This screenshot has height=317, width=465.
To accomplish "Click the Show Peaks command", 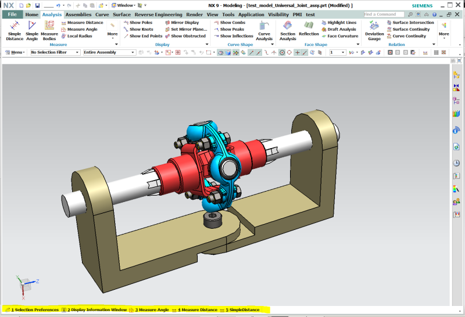I will click(229, 30).
